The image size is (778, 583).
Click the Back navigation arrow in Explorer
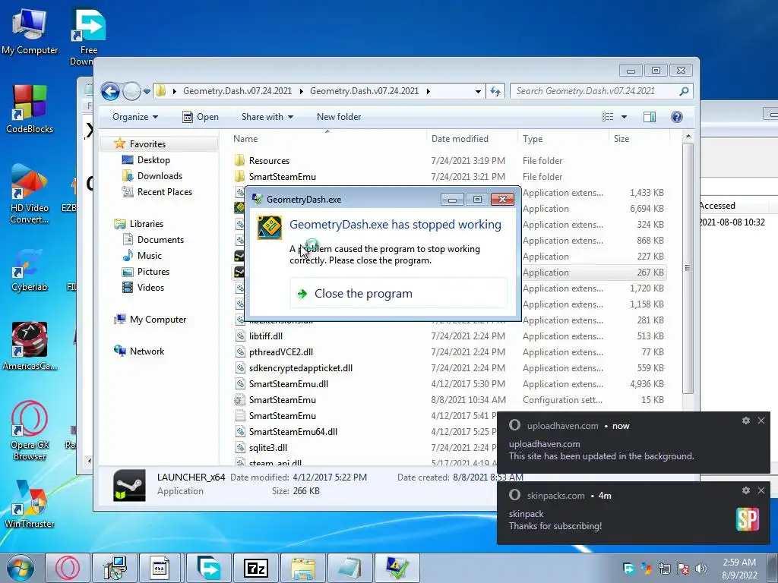pyautogui.click(x=110, y=91)
